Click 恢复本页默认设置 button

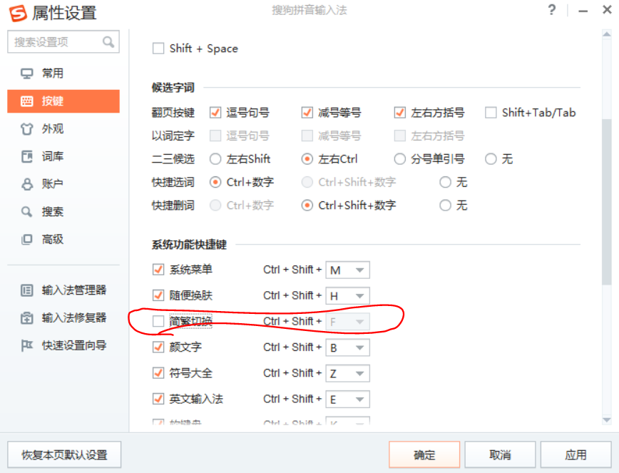tap(64, 455)
